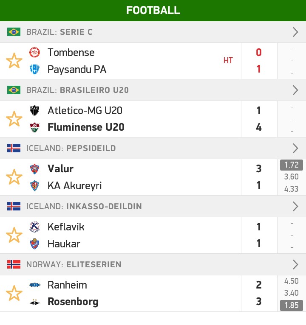The height and width of the screenshot is (325, 306).
Task: Select the 1.72 odds for Valur
Action: [x=292, y=165]
